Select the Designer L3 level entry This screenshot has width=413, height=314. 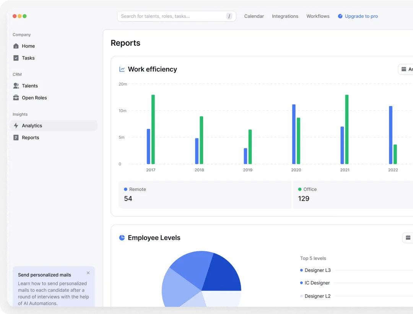click(x=317, y=270)
